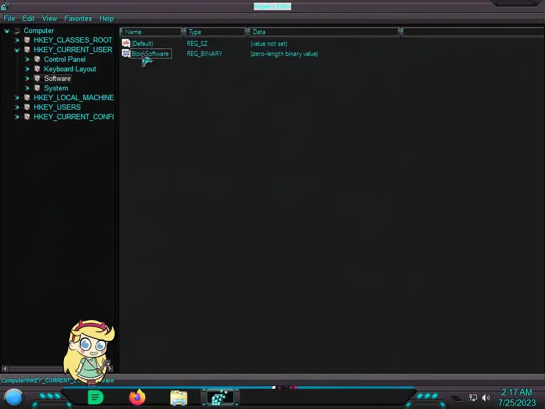Click the status bar registry path
545x409 pixels.
[57, 380]
